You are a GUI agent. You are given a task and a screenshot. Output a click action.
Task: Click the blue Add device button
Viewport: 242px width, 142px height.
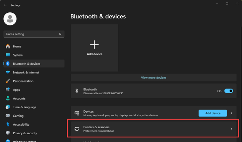pyautogui.click(x=213, y=113)
